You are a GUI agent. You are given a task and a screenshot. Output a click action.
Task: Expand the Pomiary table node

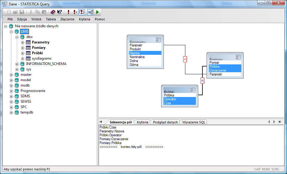pos(22,48)
